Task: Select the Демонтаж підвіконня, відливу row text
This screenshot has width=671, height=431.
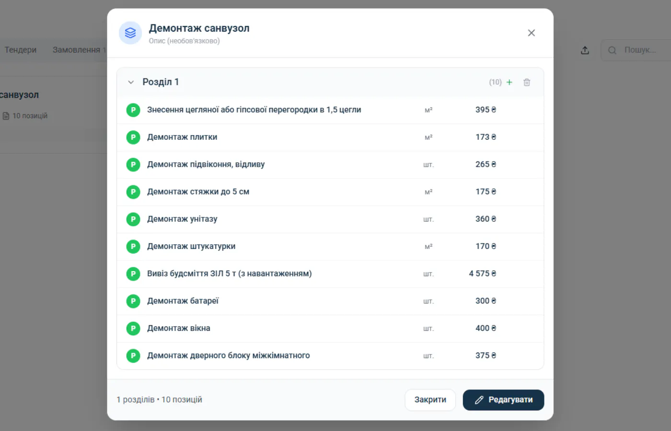Action: 206,165
